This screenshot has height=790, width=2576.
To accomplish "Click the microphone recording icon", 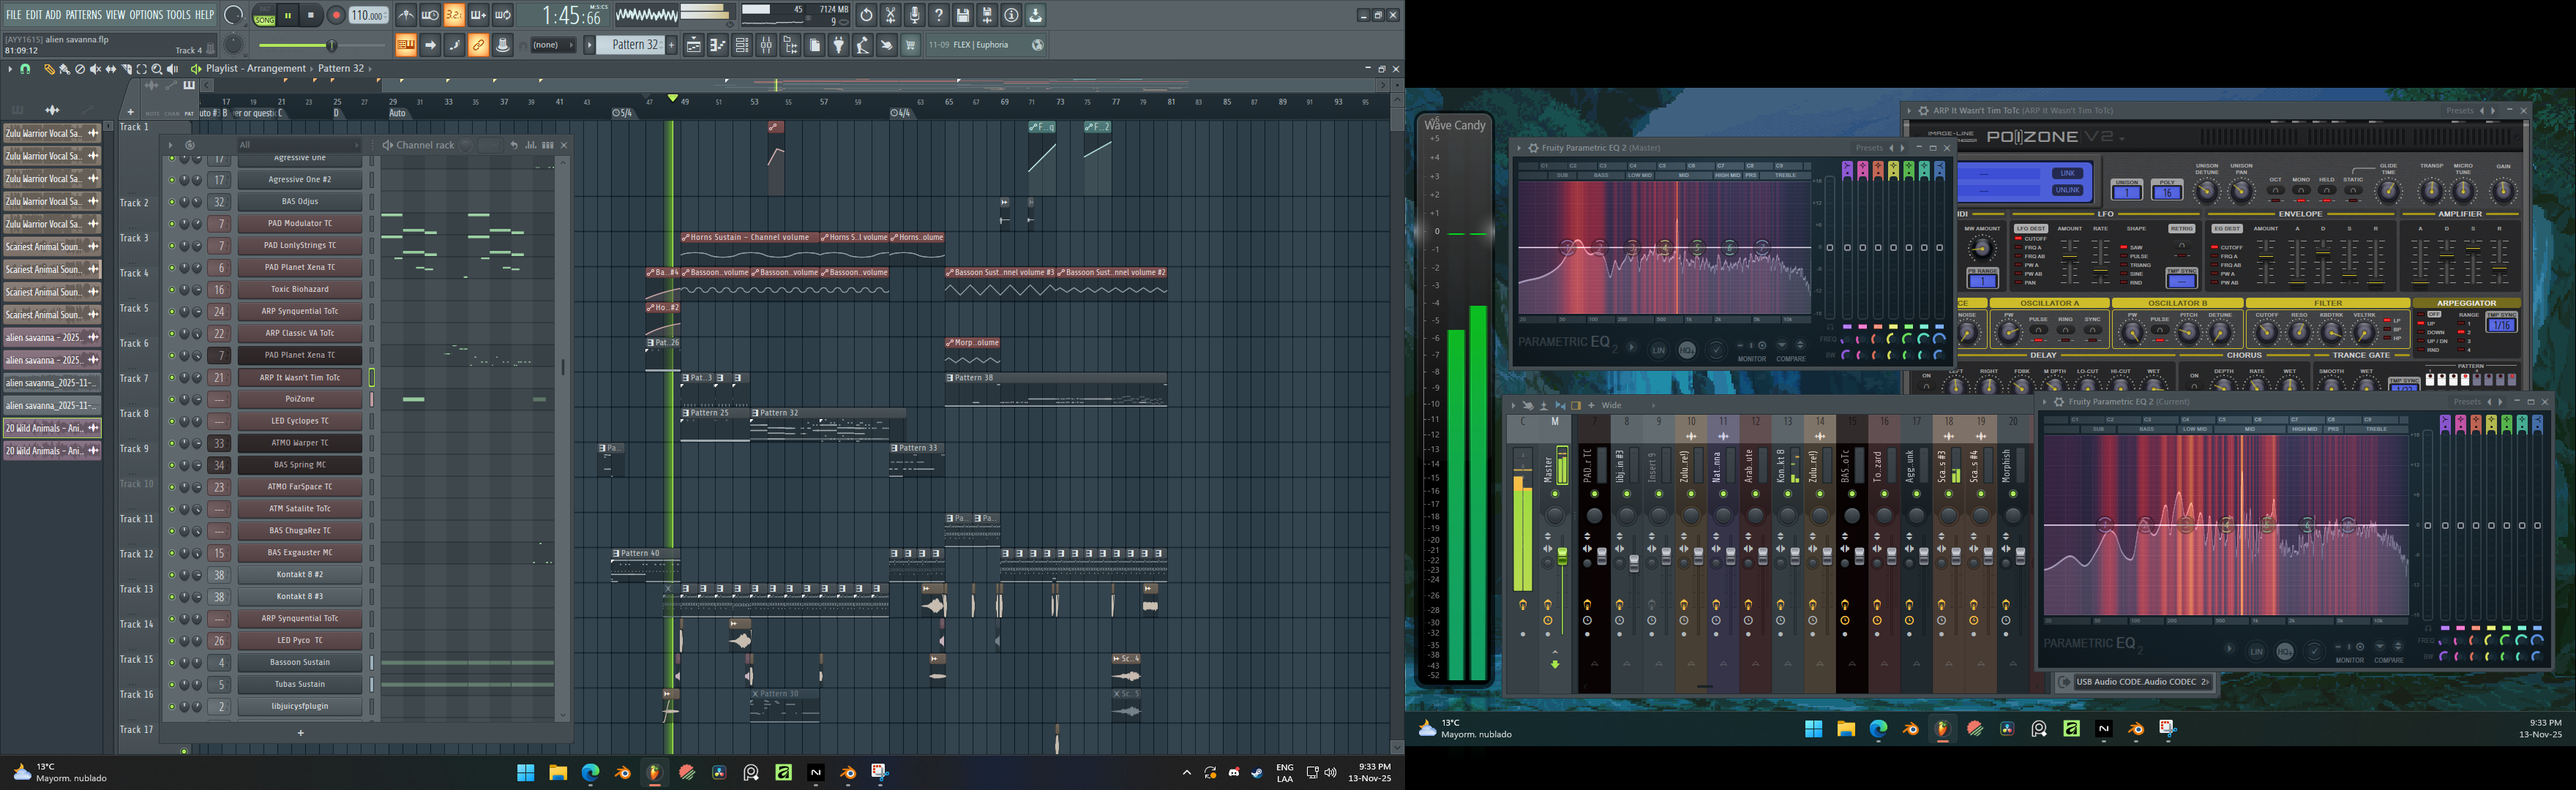I will (x=915, y=15).
